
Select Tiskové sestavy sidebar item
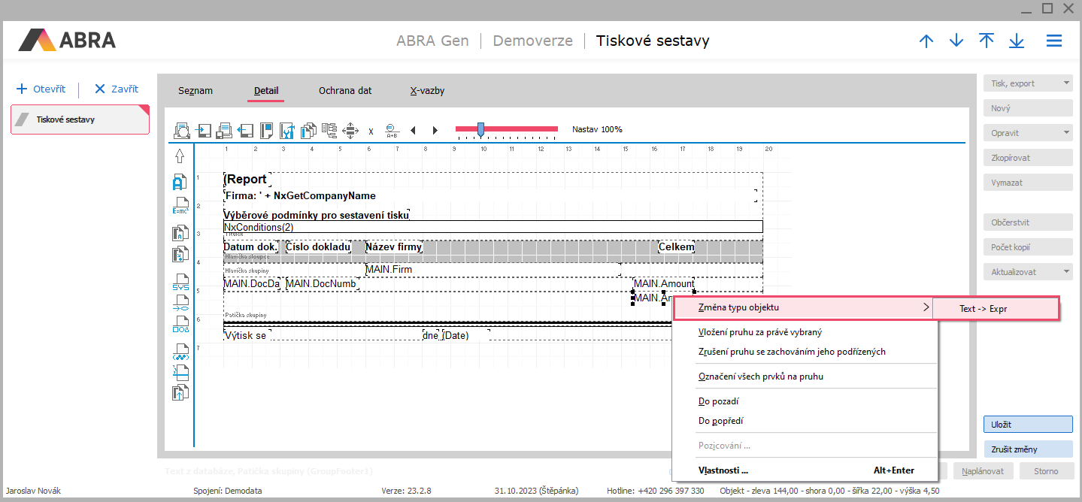tap(80, 119)
